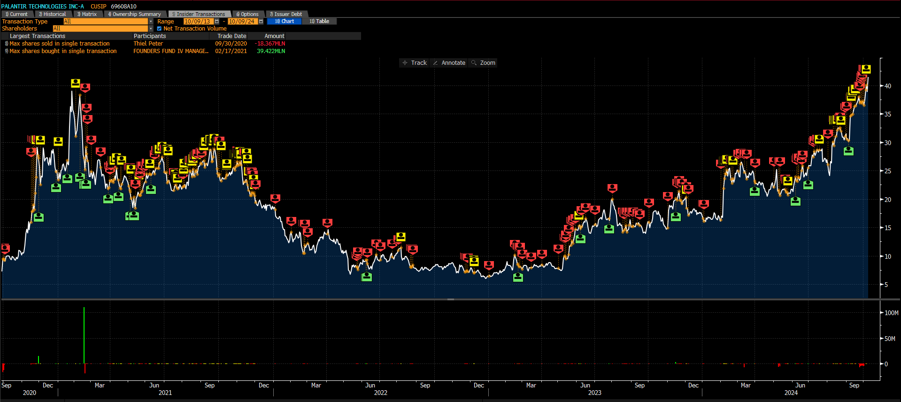Screen dimensions: 901x402
Task: Click the -18.367MLN amount value
Action: tap(270, 44)
